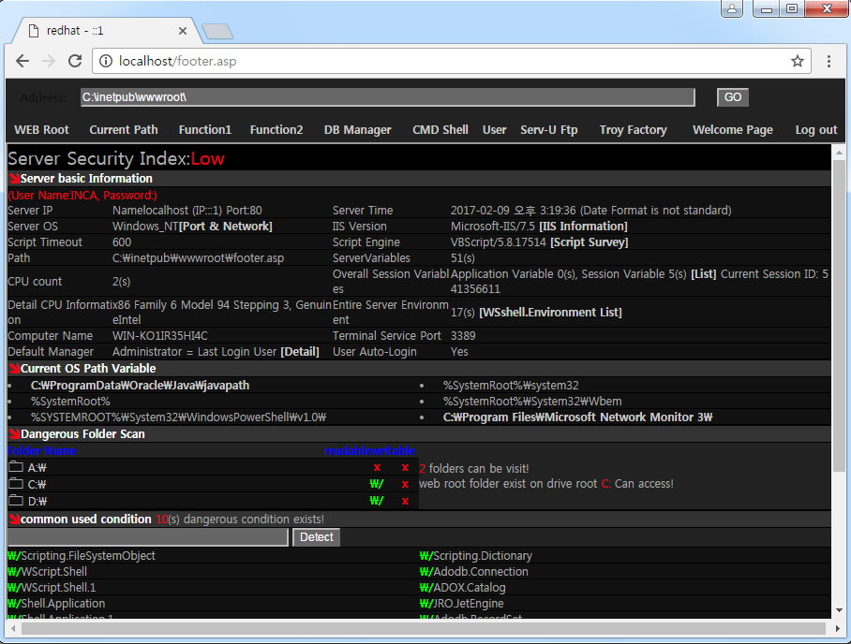Screen dimensions: 851x644
Task: Click the browser Back arrow
Action: tap(22, 61)
